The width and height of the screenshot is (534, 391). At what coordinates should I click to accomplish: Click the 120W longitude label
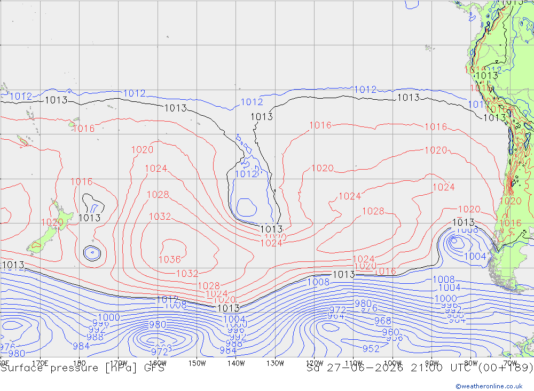click(315, 363)
